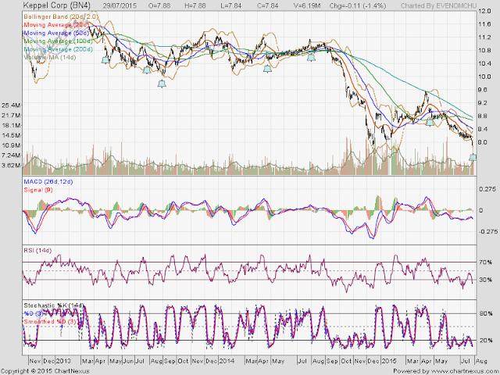Click the 8.0 price axis label
Image resolution: width=500 pixels, height=375 pixels.
(x=483, y=142)
